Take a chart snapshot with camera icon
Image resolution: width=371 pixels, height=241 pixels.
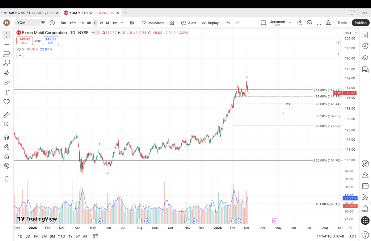tap(328, 23)
